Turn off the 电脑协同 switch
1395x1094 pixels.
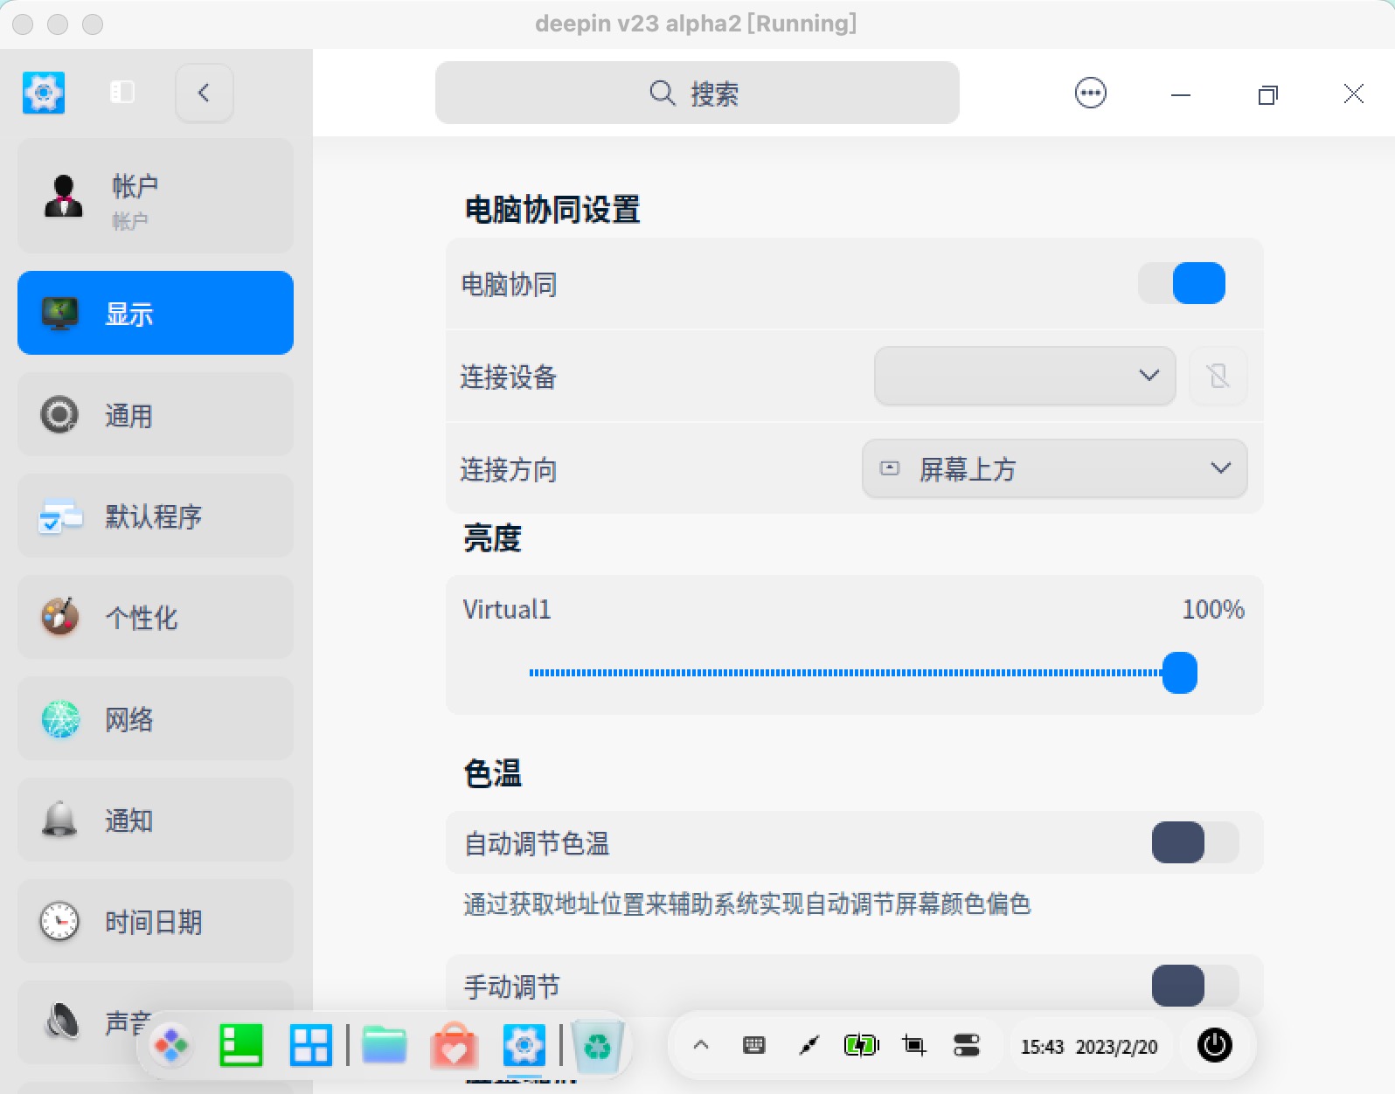pos(1182,283)
